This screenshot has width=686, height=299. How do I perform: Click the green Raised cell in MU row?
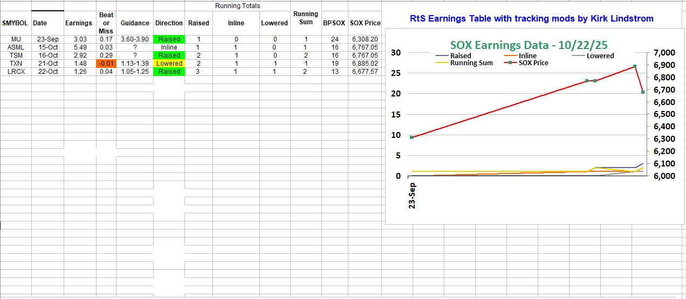click(169, 39)
